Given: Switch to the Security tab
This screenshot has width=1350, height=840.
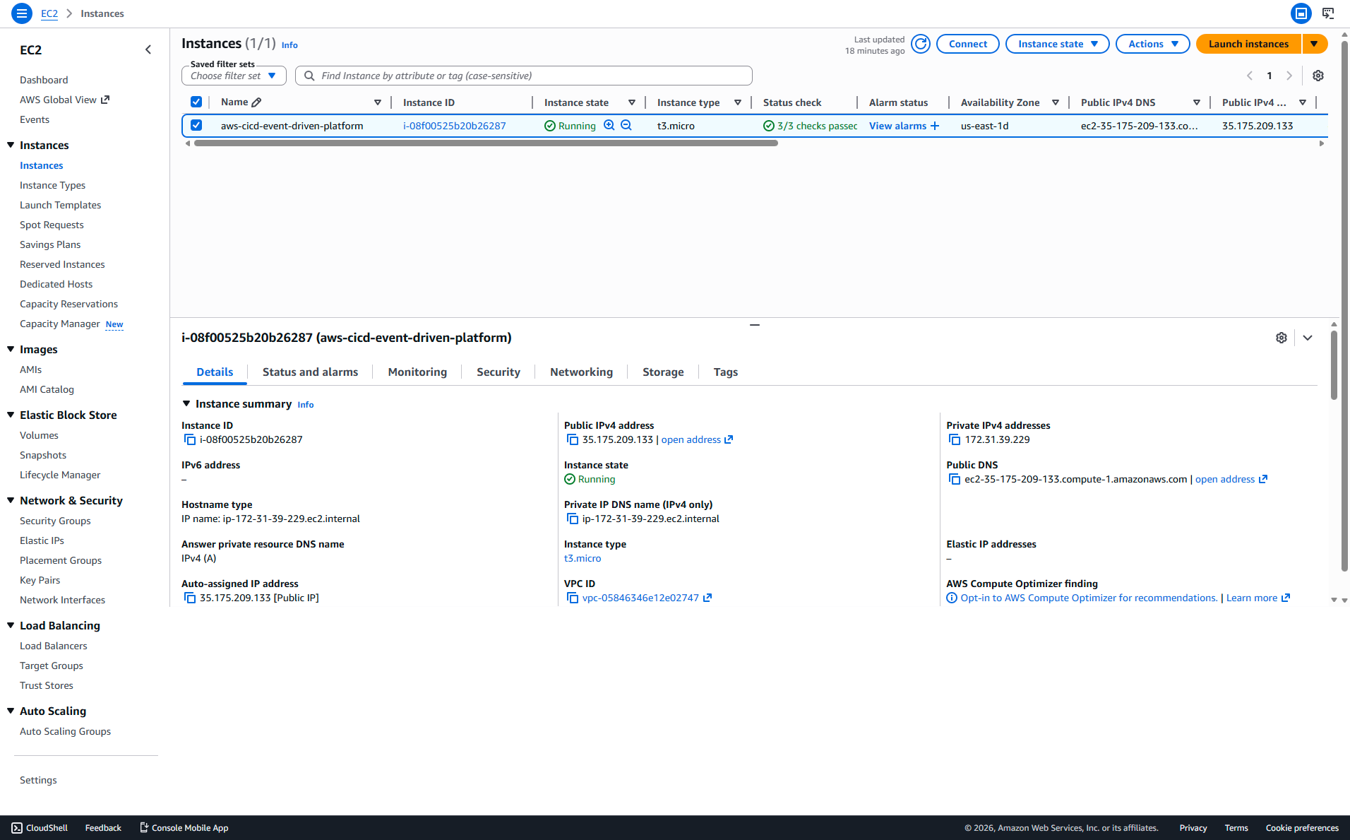Looking at the screenshot, I should [x=498, y=372].
